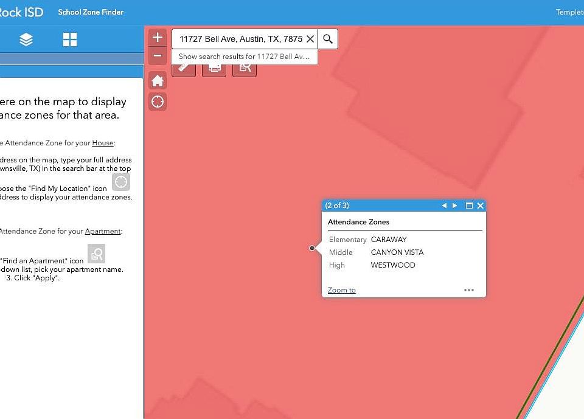Open the Layers list panel icon
This screenshot has height=419, width=584.
pyautogui.click(x=26, y=39)
